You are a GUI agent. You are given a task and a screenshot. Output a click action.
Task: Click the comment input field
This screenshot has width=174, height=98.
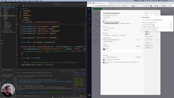(123, 51)
